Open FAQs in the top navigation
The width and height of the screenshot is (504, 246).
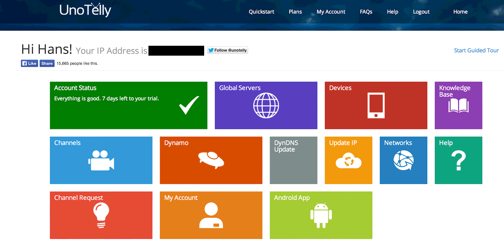pyautogui.click(x=366, y=12)
